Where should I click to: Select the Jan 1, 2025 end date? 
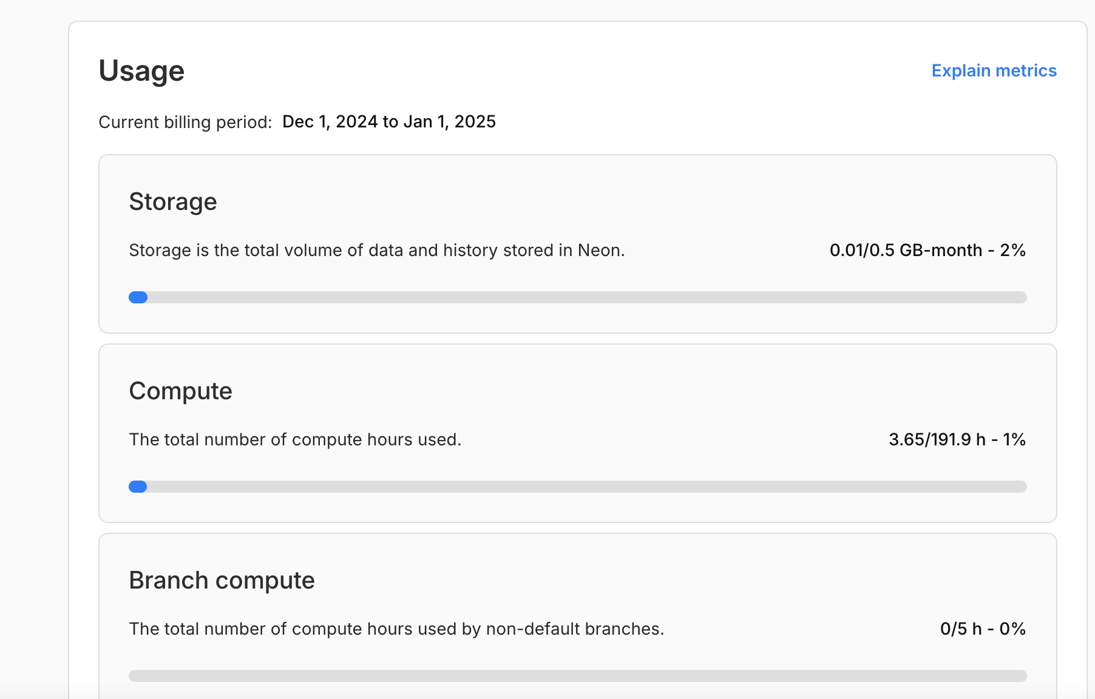[x=449, y=122]
